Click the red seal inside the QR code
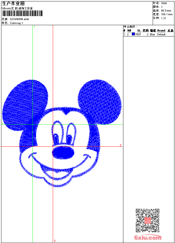This screenshot has width=175, height=243. (x=148, y=221)
